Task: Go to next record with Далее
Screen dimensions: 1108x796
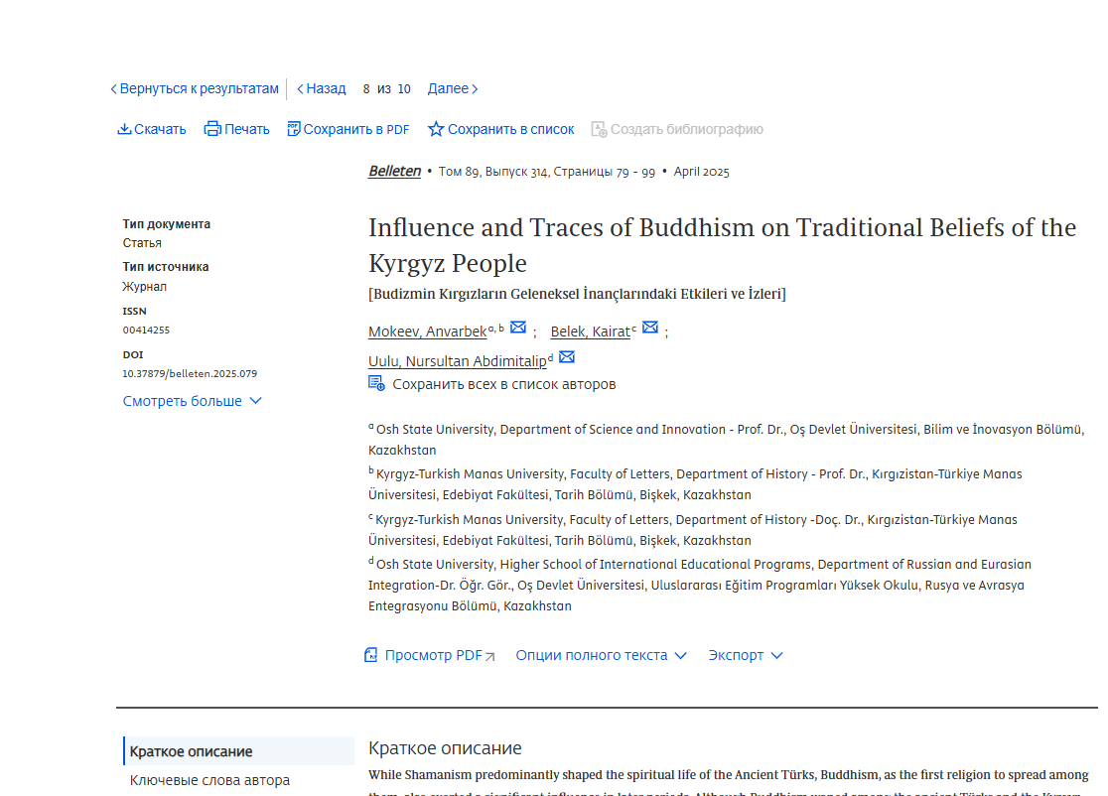Action: [453, 88]
